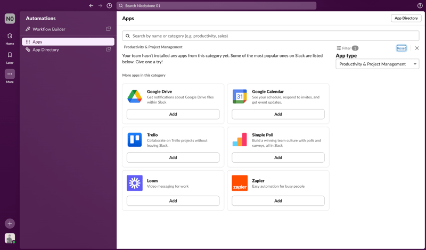Click external-link icon beside Workflow Builder
Image resolution: width=426 pixels, height=250 pixels.
(x=109, y=29)
